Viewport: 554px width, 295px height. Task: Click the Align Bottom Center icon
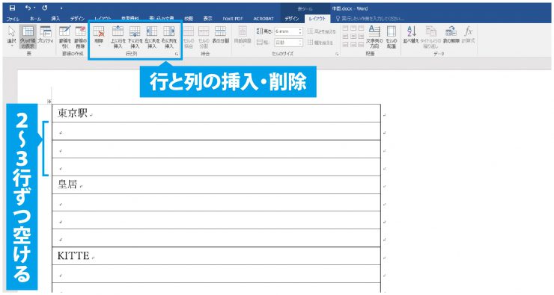[x=353, y=45]
